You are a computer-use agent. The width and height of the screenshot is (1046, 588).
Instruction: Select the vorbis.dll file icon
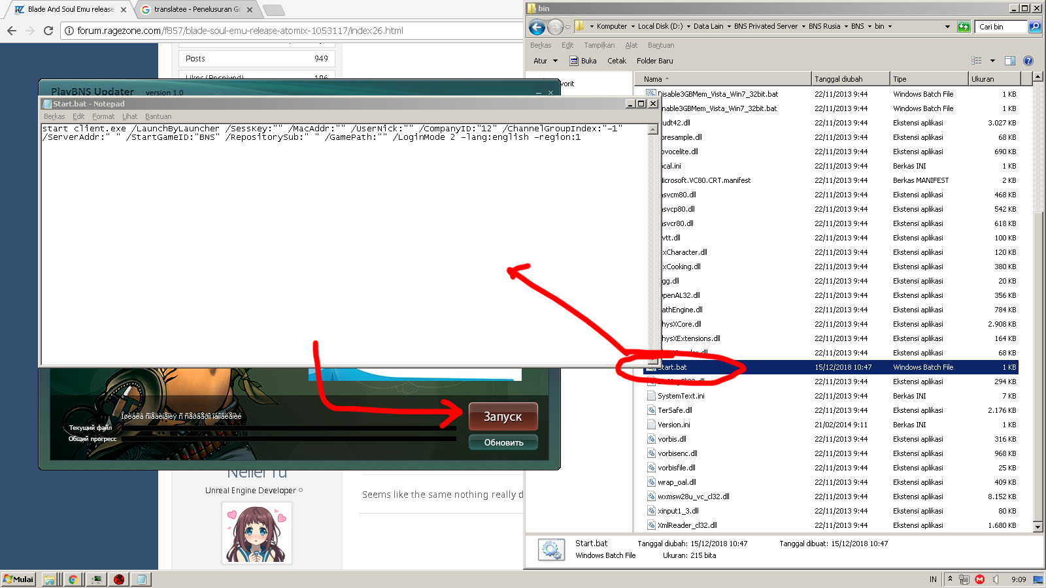pyautogui.click(x=651, y=439)
